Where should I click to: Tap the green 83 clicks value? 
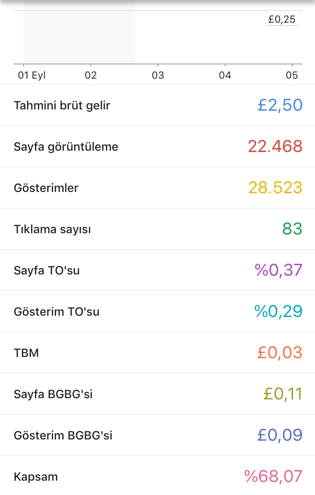pos(292,229)
